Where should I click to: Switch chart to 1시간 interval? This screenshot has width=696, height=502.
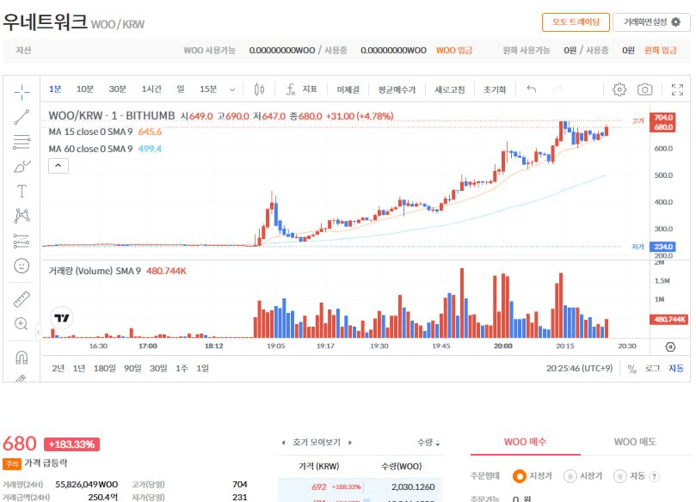[x=151, y=89]
